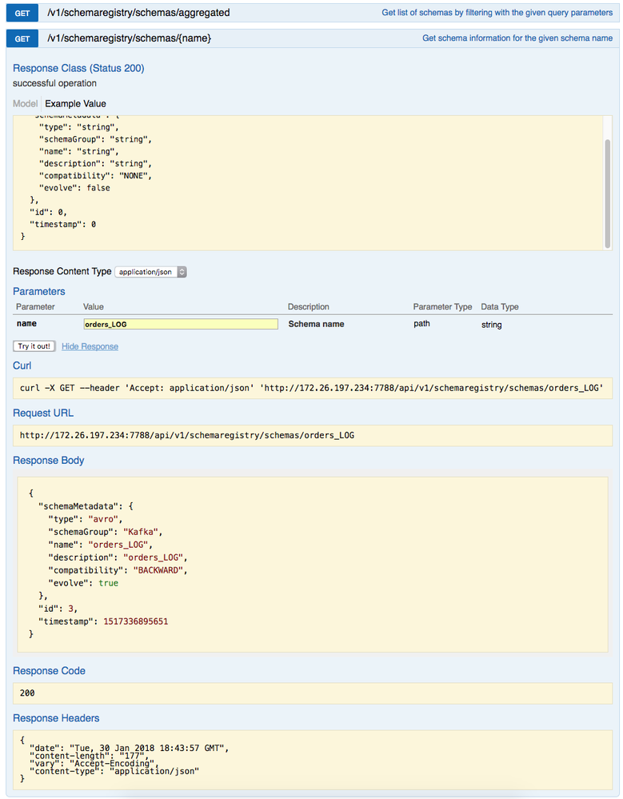Click the GET badge for schemas/aggregated

[22, 13]
